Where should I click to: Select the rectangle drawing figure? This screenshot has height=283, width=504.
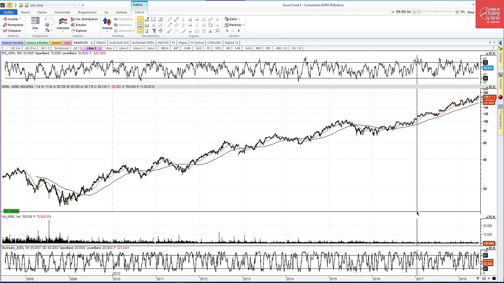point(190,19)
